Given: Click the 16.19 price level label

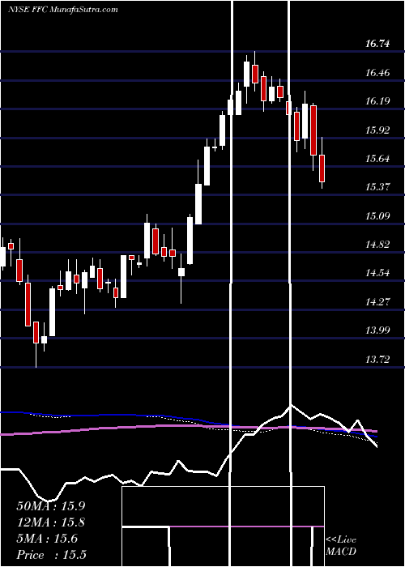Looking at the screenshot, I should click(x=377, y=101).
